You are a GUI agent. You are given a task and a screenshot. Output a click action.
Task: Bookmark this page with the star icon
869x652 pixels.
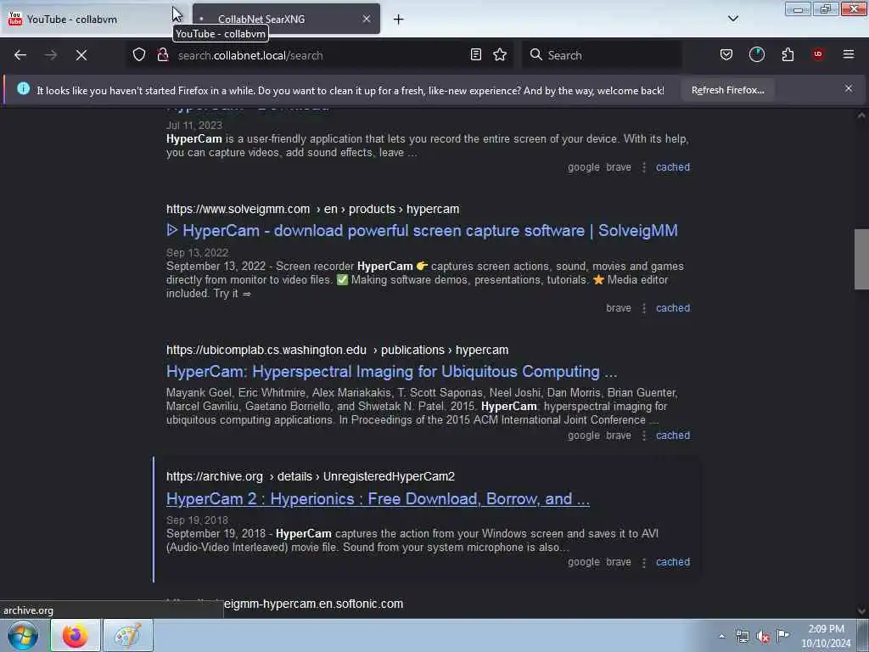500,55
